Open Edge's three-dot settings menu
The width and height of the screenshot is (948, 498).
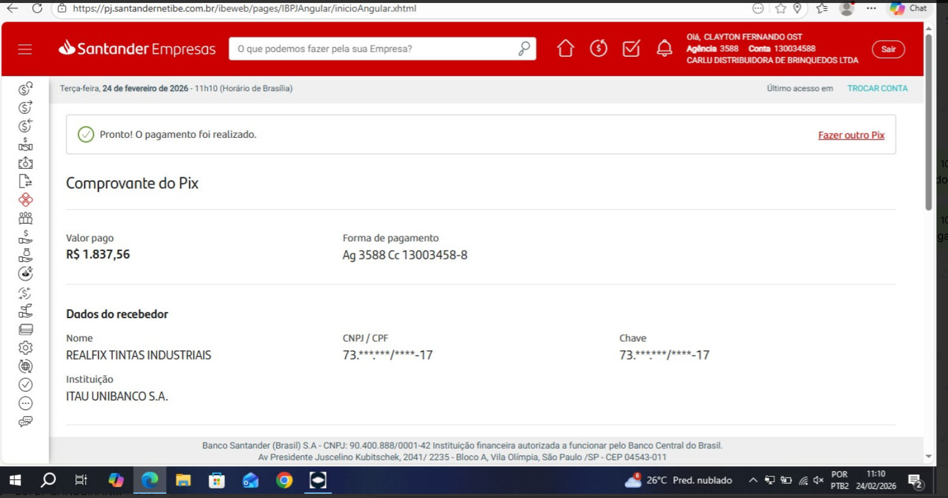tap(871, 8)
